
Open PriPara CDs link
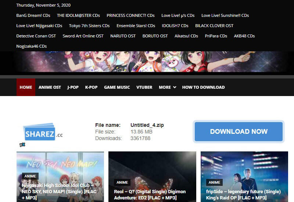click(x=216, y=36)
